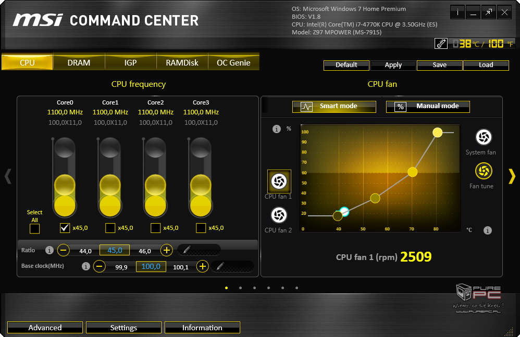The height and width of the screenshot is (337, 520).
Task: Click the Core0 frequency slider knob
Action: [65, 185]
